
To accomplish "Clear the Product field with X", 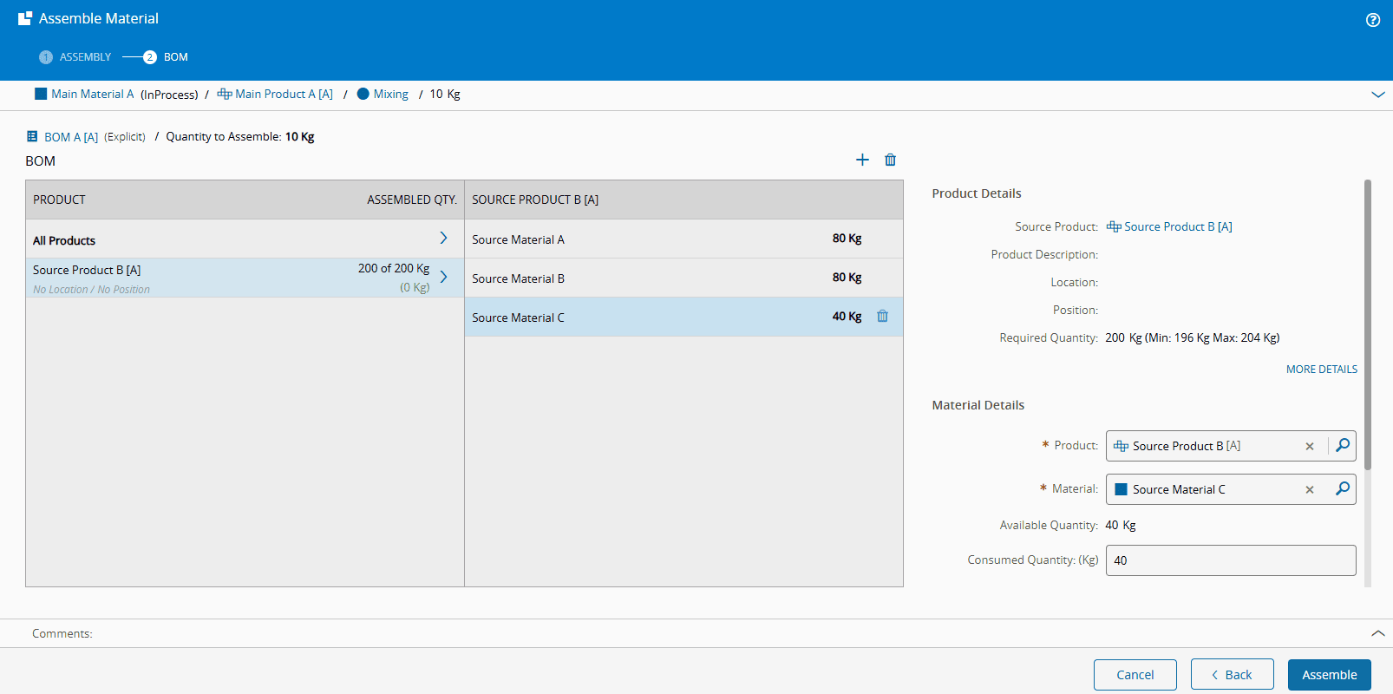I will 1310,446.
